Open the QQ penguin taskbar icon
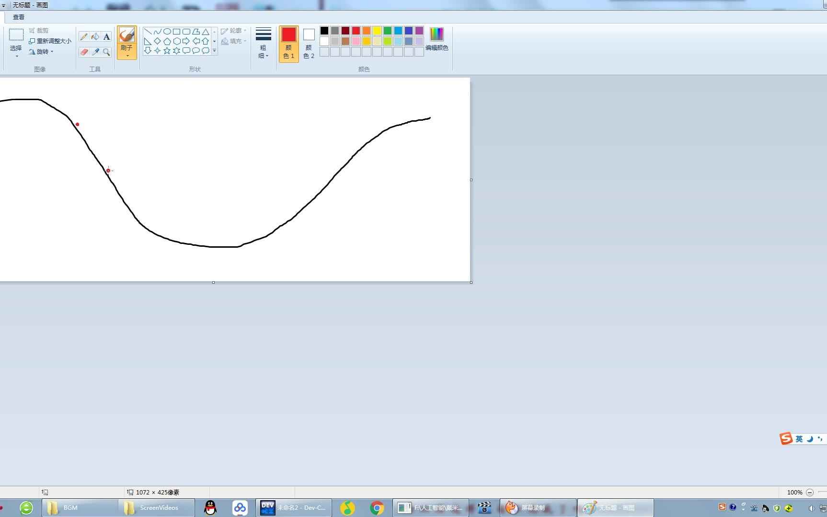 210,508
